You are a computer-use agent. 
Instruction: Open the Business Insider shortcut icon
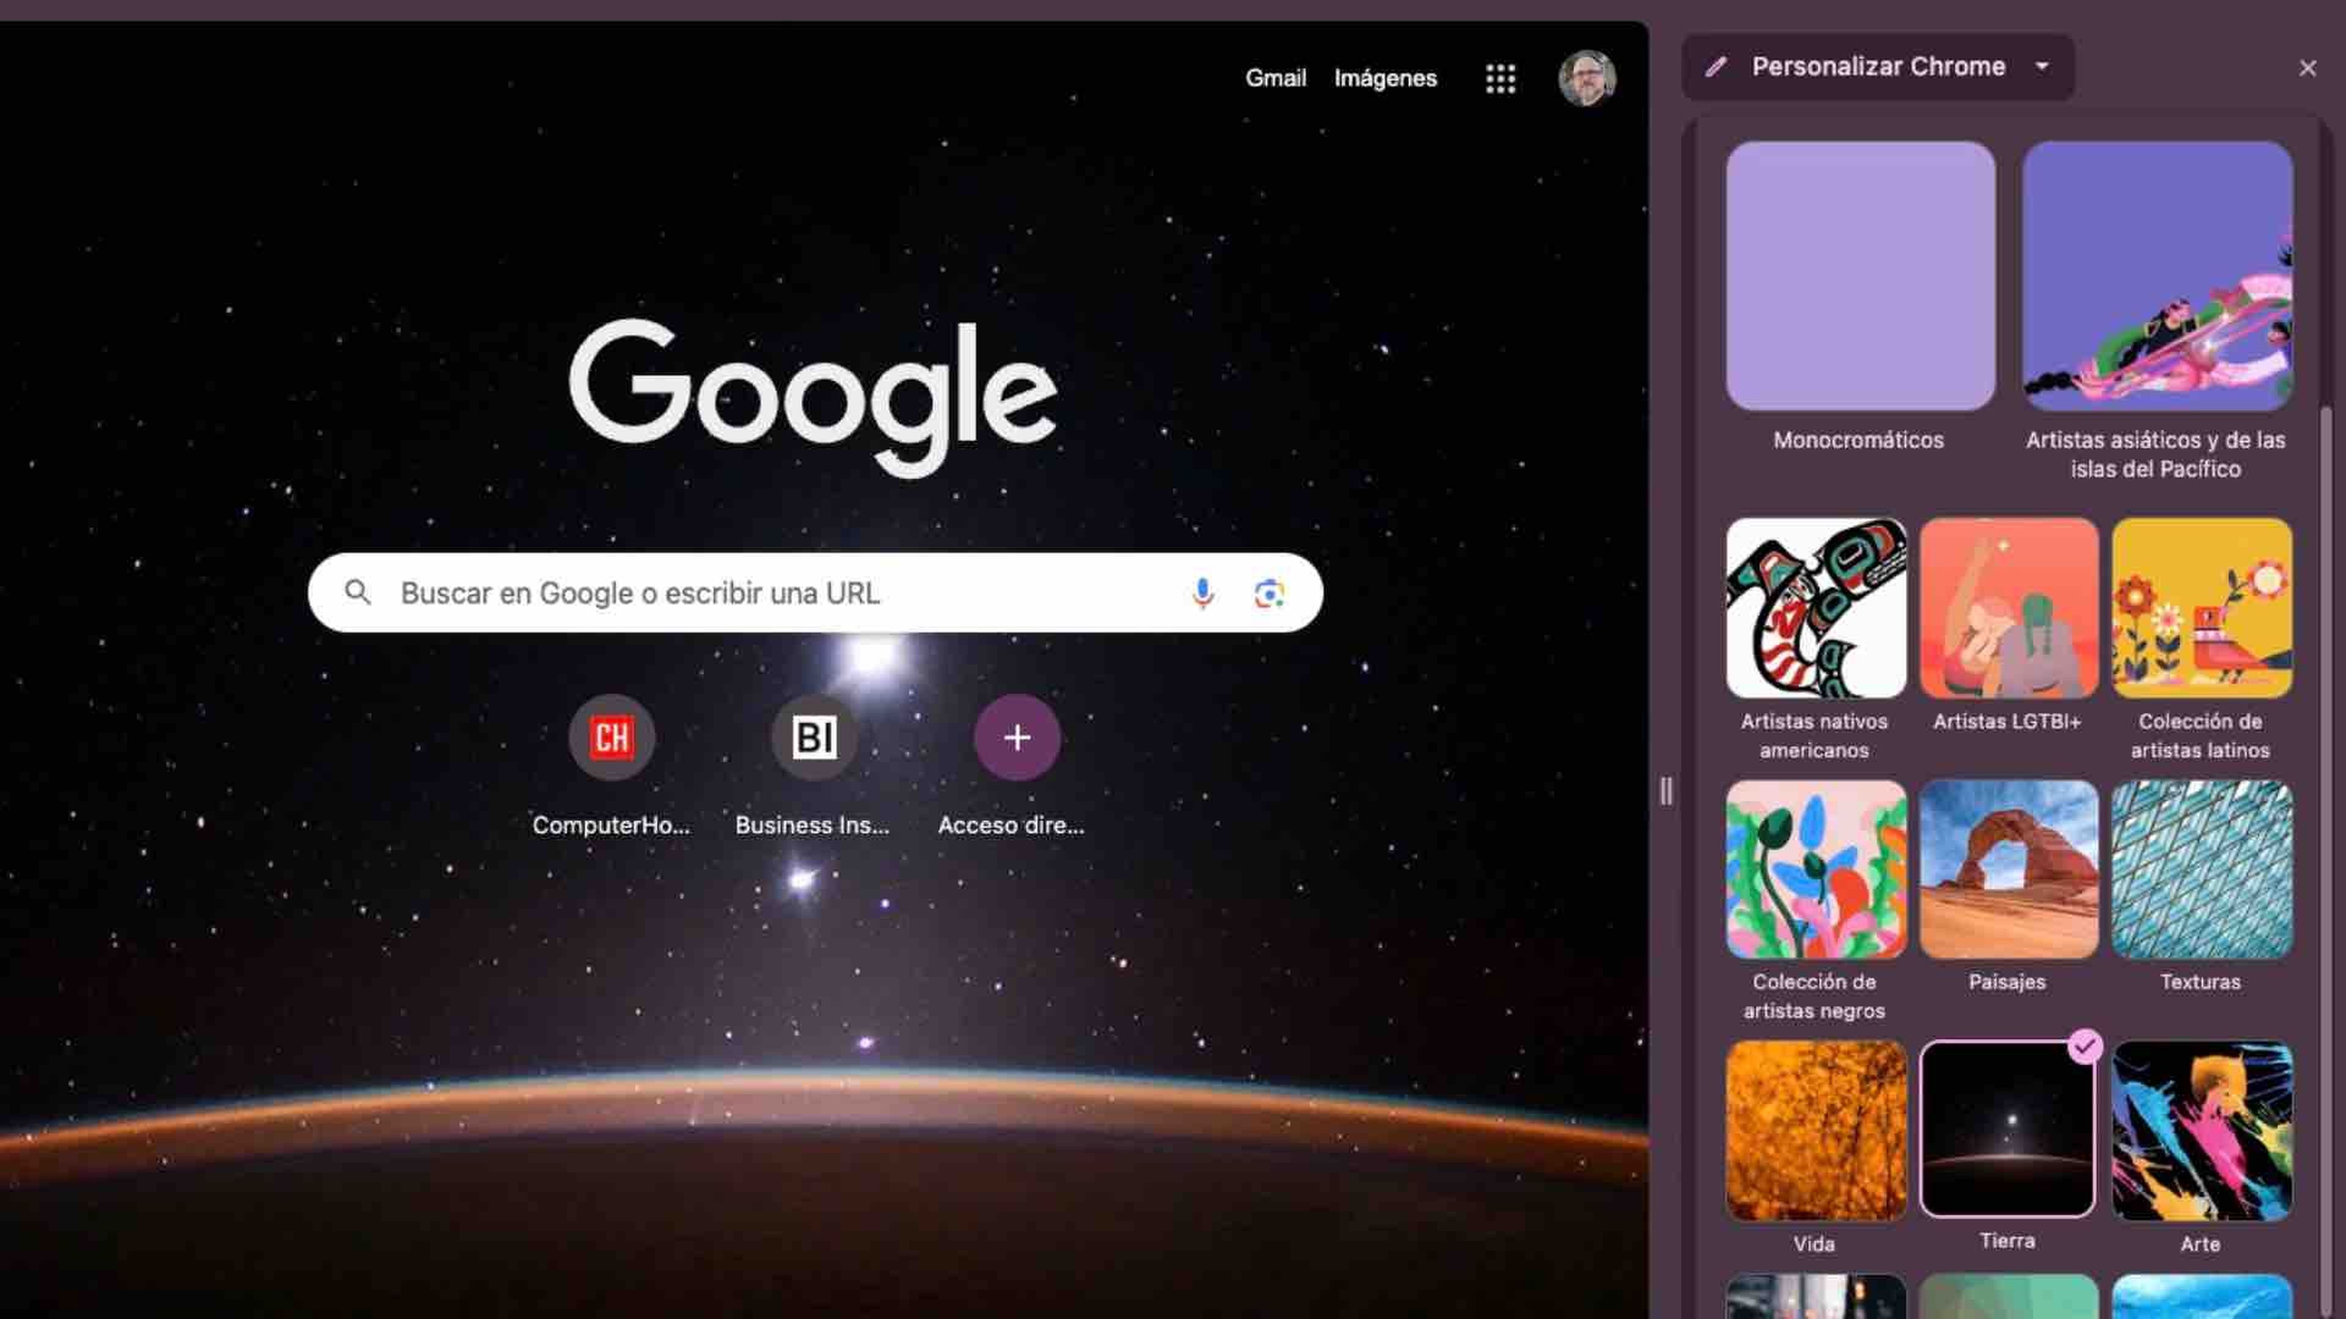pyautogui.click(x=814, y=737)
